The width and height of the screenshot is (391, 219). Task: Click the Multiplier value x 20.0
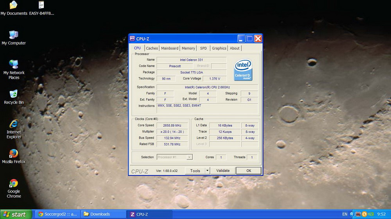coord(172,132)
